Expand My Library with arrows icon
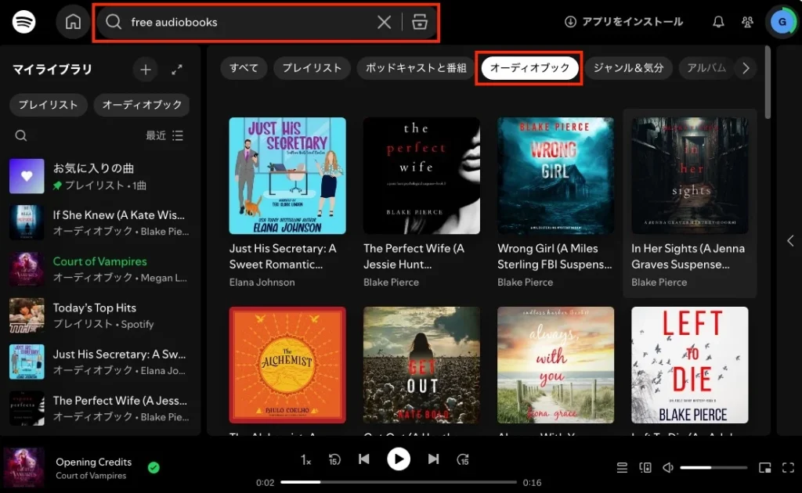Viewport: 802px width, 493px height. (177, 70)
